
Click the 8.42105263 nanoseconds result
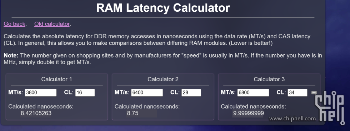point(36,113)
